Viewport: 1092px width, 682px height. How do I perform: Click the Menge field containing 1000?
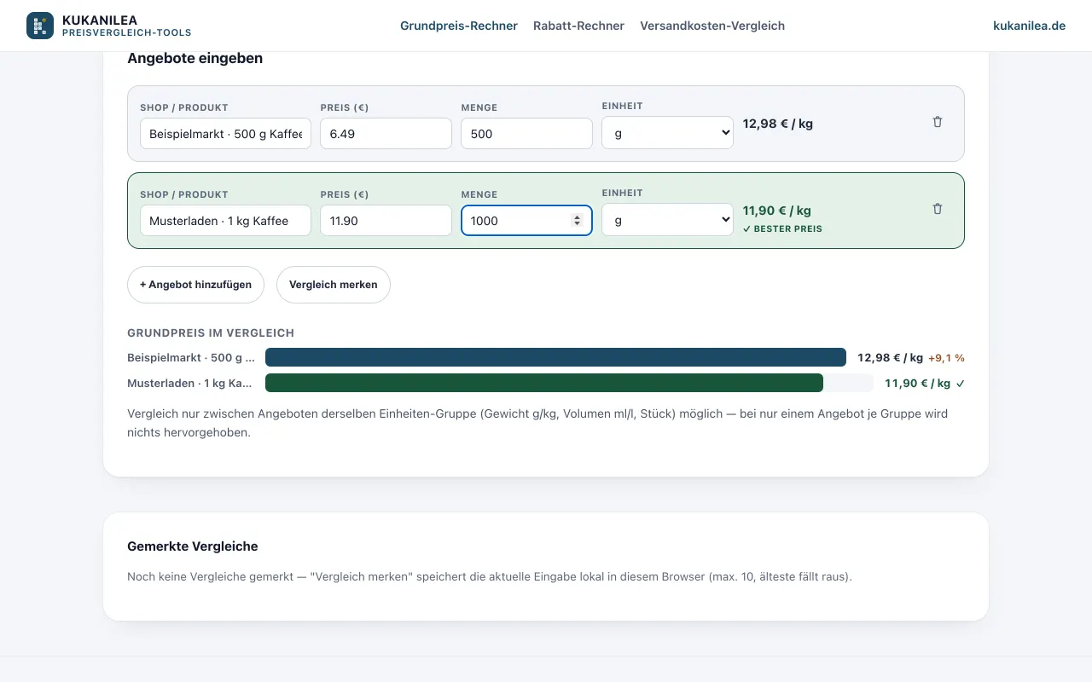tap(526, 221)
